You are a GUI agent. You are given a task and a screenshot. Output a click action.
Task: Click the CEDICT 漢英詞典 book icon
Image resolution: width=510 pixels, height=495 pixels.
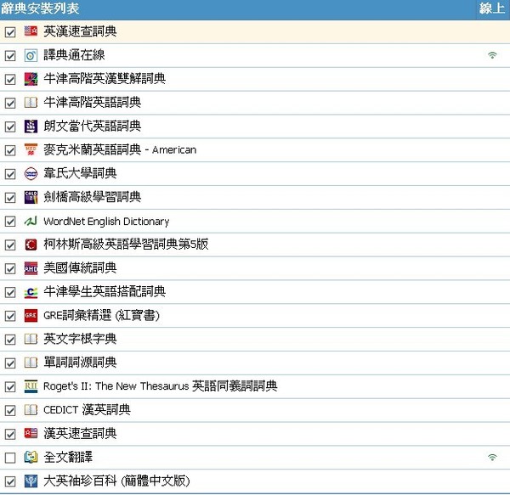click(x=31, y=410)
